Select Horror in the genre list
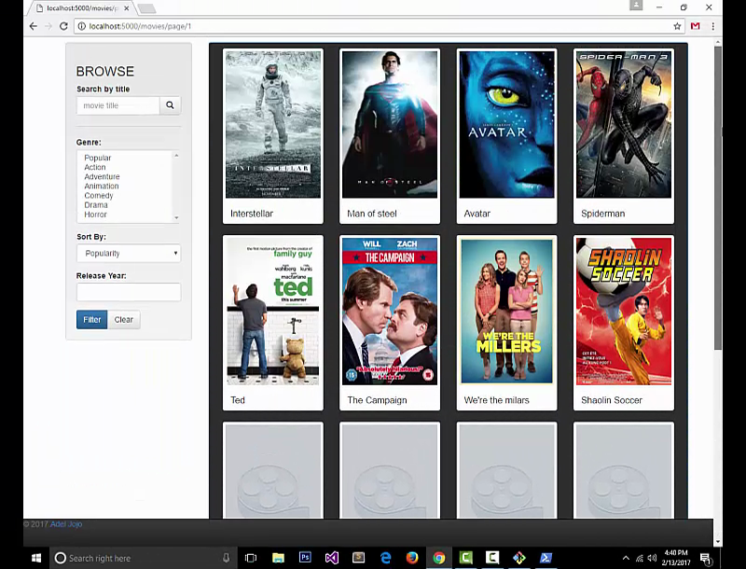This screenshot has height=569, width=746. point(95,215)
